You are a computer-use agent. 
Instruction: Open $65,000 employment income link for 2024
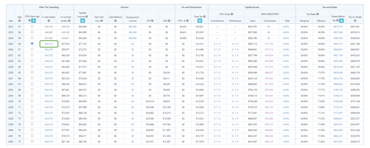132,38
